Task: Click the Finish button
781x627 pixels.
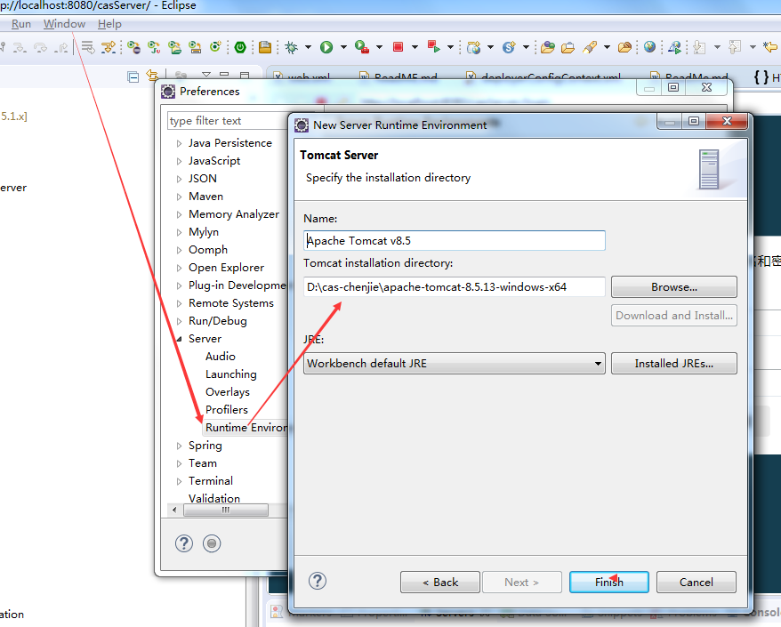Action: point(608,582)
